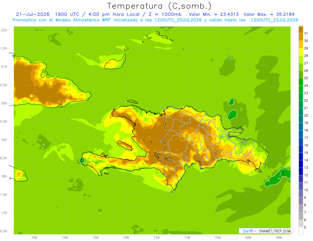This screenshot has width=313, height=241.
Task: Click the "Valor Min. = 23.4313" readout
Action: pos(214,14)
